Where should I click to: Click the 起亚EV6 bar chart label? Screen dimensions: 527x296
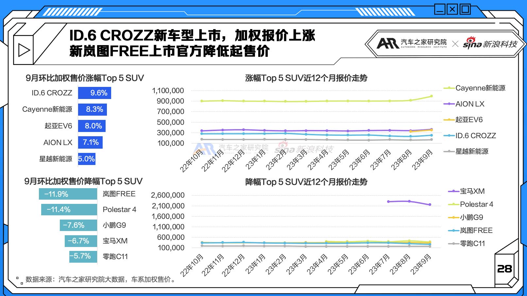59,126
